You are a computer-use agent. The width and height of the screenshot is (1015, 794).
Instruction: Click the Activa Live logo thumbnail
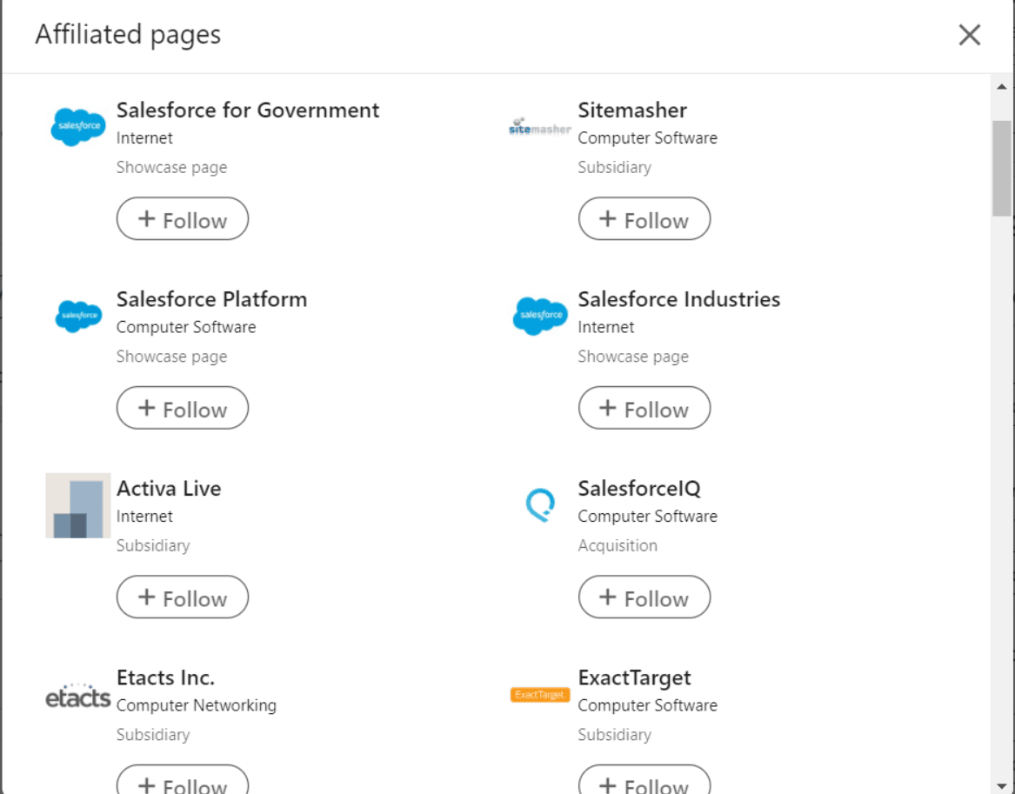coord(78,505)
